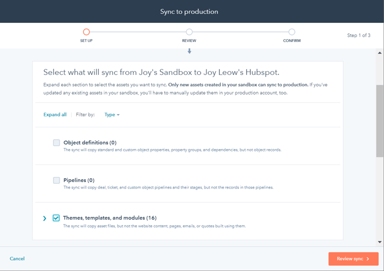Click the scrollbar down arrow
This screenshot has width=384, height=271.
pos(380,242)
